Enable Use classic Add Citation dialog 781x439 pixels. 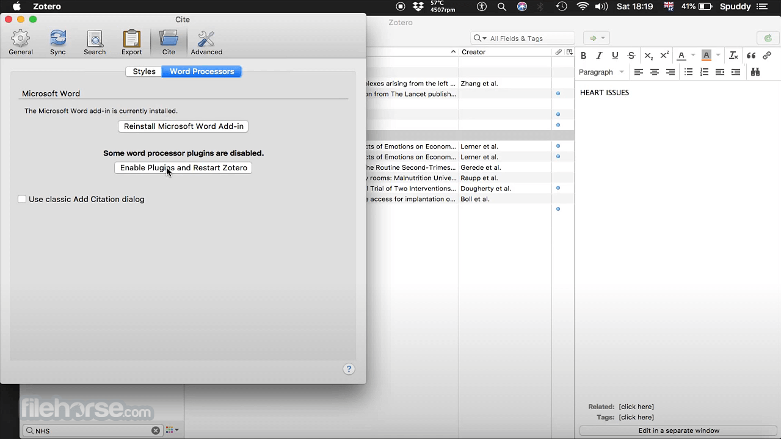[x=22, y=199]
